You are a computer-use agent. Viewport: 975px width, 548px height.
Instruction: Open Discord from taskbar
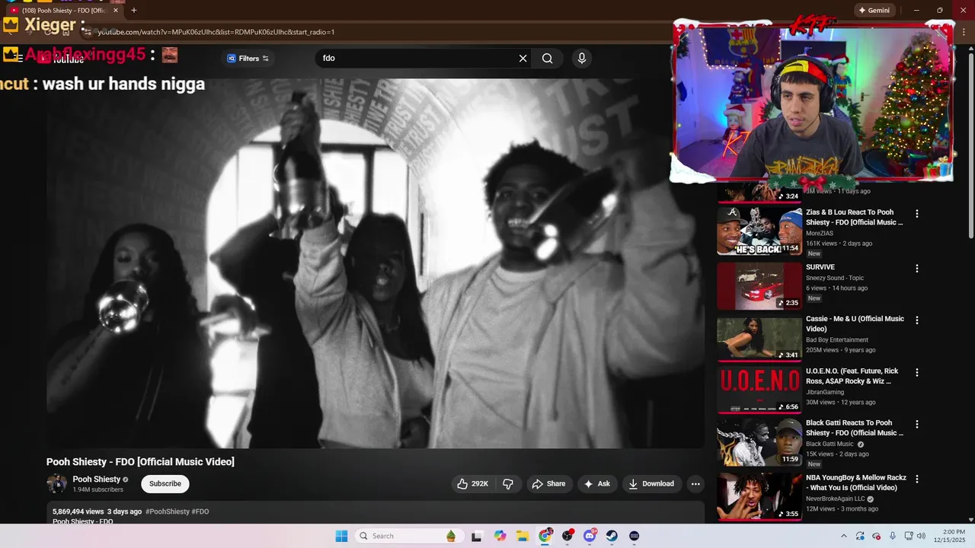click(x=590, y=536)
